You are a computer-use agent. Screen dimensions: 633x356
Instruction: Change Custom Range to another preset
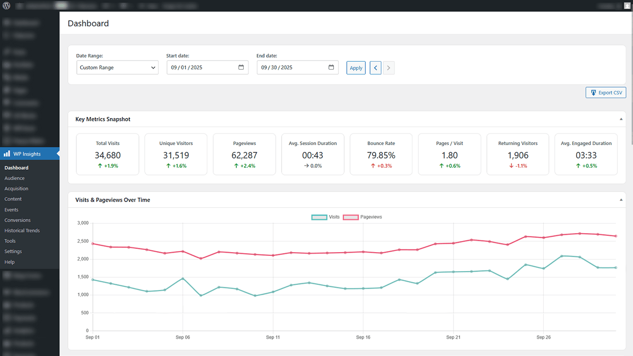tap(117, 68)
